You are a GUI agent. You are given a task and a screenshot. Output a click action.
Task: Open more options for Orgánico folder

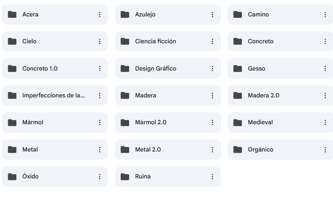click(x=325, y=150)
